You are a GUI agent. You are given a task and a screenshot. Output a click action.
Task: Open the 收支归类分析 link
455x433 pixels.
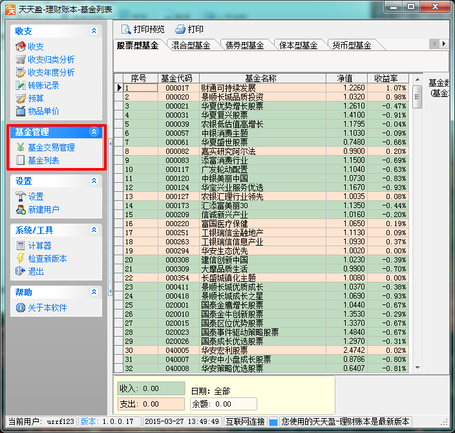51,59
